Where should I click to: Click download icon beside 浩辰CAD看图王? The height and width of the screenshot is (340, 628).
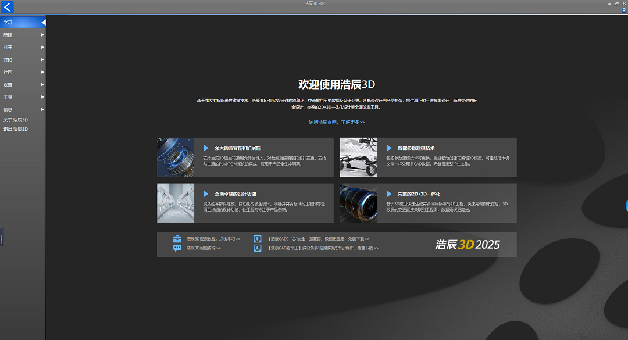257,248
